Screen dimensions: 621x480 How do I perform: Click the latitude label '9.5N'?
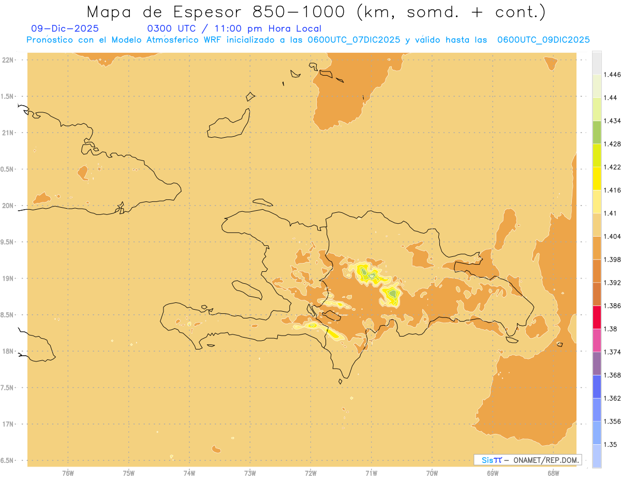tap(7, 242)
